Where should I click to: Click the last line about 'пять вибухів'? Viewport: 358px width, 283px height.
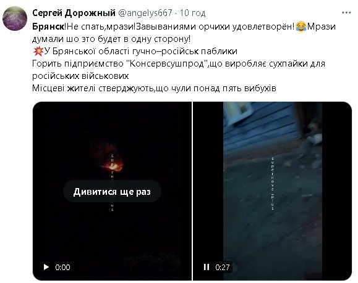(154, 88)
